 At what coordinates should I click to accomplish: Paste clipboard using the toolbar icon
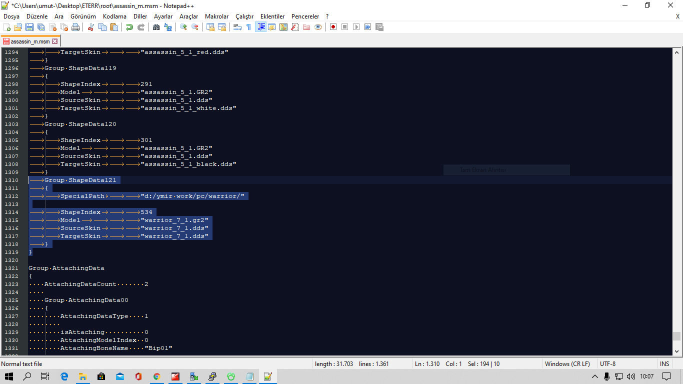tap(114, 27)
